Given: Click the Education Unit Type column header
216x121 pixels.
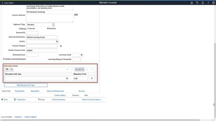Looking at the screenshot, I should pos(13,74).
